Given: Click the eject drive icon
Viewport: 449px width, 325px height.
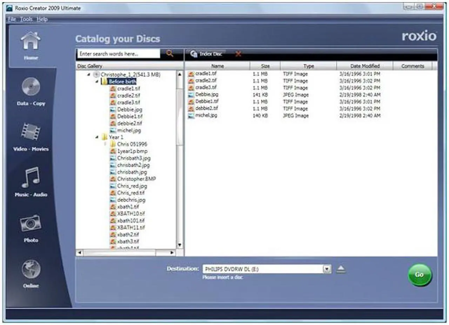Looking at the screenshot, I should coord(341,269).
